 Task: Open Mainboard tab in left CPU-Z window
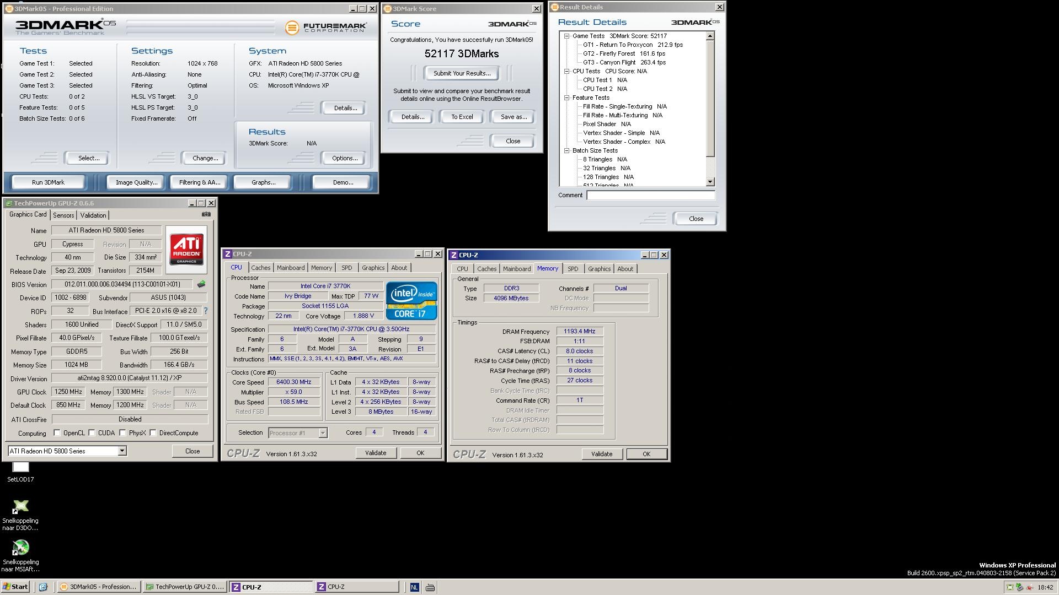pos(291,268)
